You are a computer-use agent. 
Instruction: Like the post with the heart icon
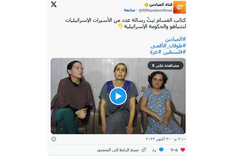[x=183, y=150]
